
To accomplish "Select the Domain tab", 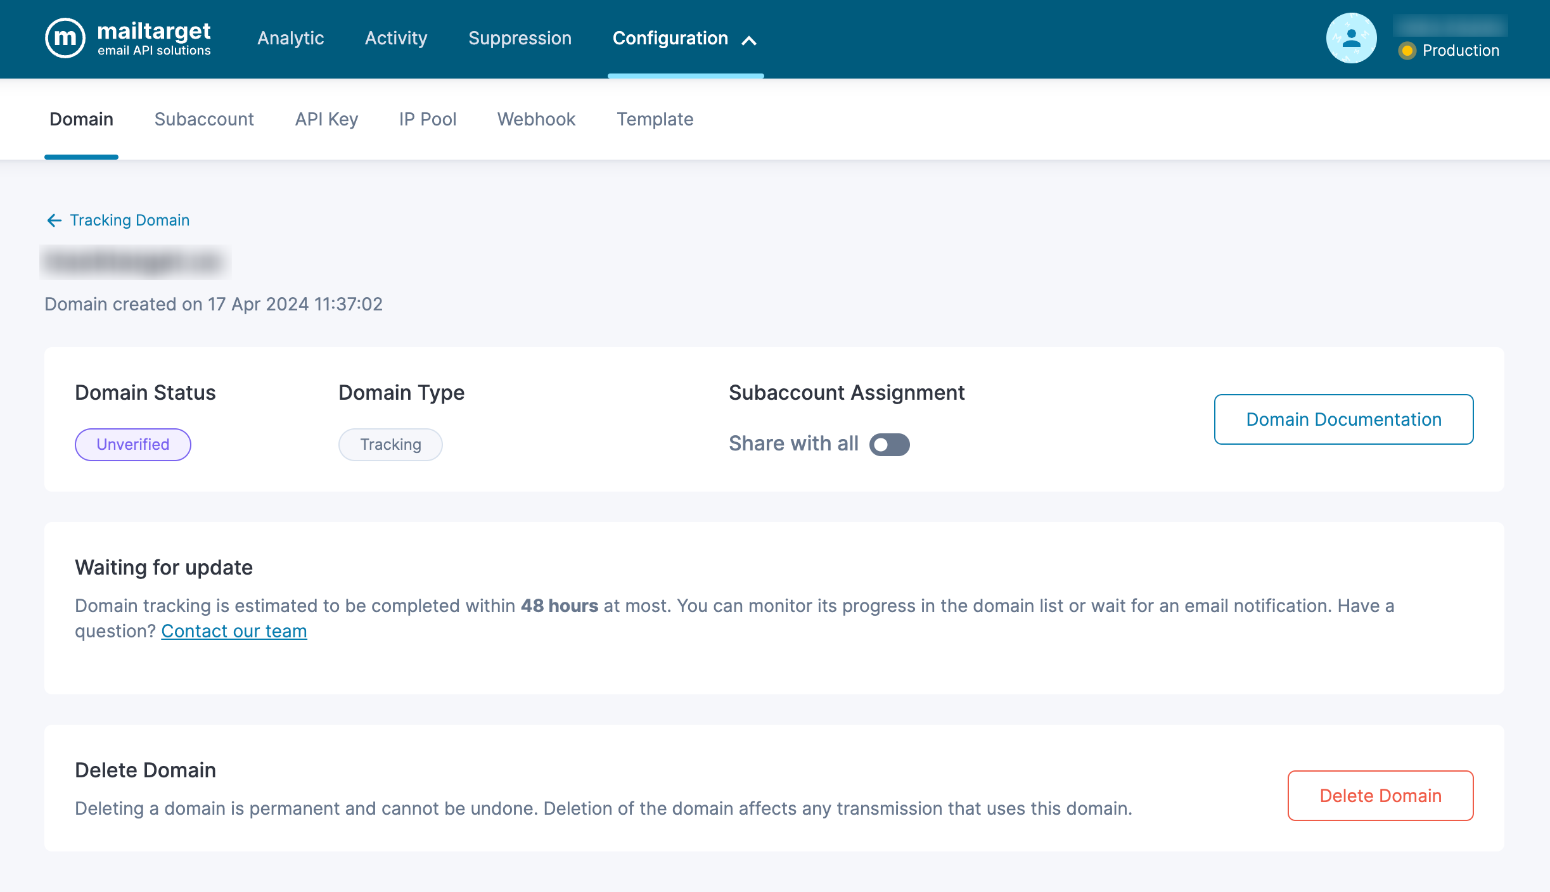I will click(81, 119).
